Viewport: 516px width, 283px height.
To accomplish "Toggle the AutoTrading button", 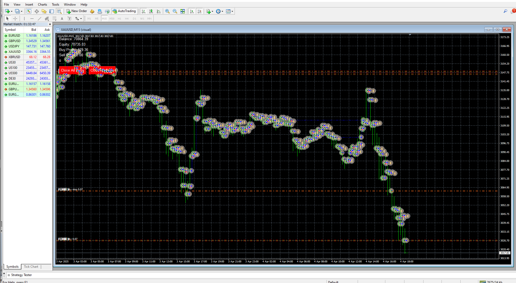I will pos(124,11).
